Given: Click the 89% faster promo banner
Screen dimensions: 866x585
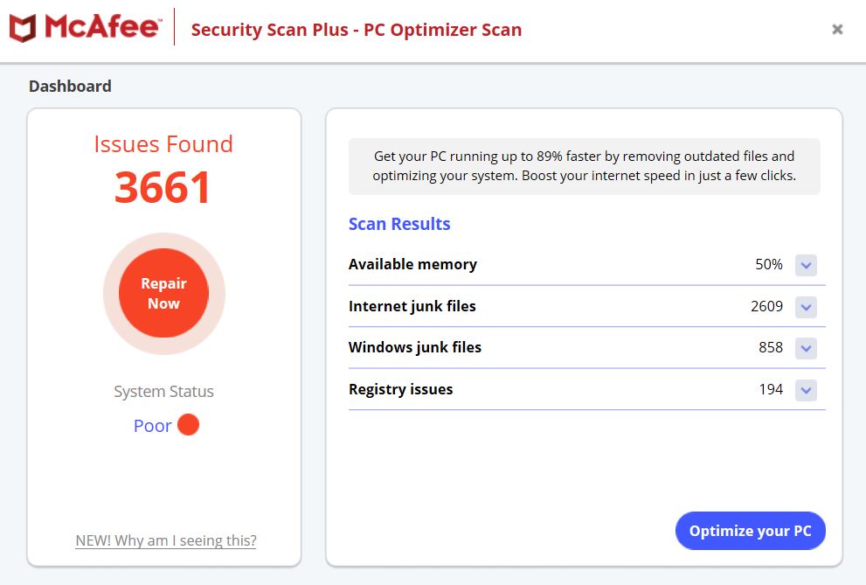Looking at the screenshot, I should coord(584,165).
